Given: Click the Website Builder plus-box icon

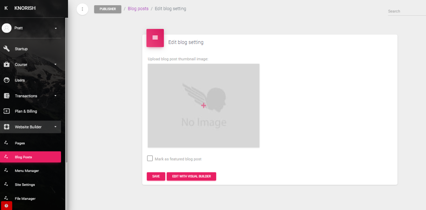Looking at the screenshot, I should click(x=6, y=127).
